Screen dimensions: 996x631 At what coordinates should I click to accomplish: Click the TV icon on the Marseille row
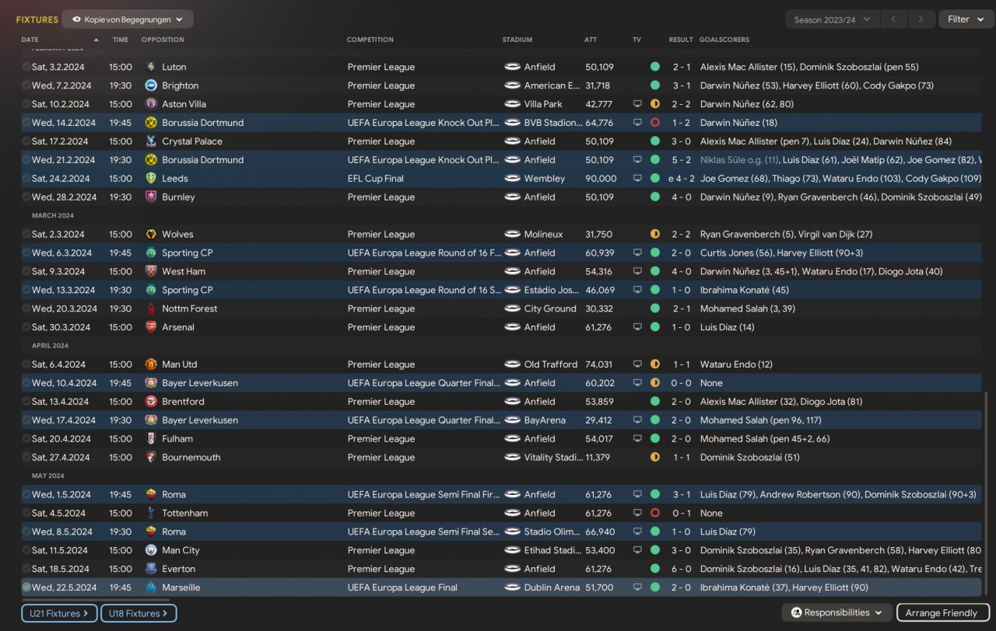coord(637,588)
